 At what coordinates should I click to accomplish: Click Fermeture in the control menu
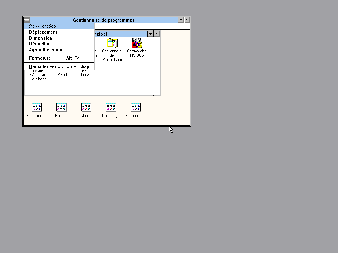tap(40, 58)
